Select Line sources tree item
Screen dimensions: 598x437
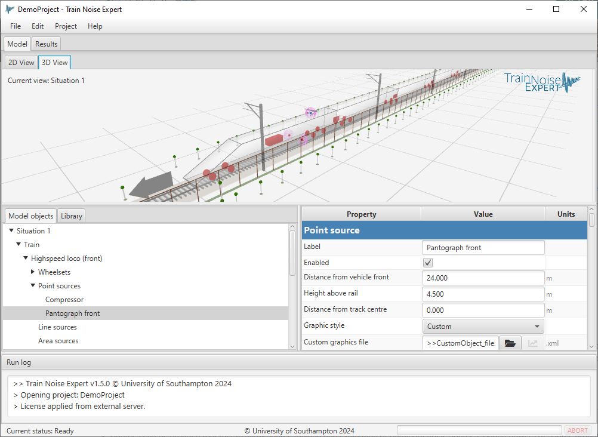point(57,327)
